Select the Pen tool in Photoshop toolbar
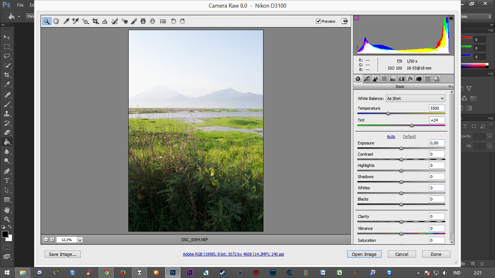 point(7,171)
